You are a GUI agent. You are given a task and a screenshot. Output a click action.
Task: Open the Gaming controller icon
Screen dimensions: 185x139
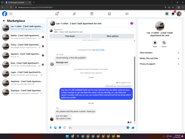pos(127,14)
